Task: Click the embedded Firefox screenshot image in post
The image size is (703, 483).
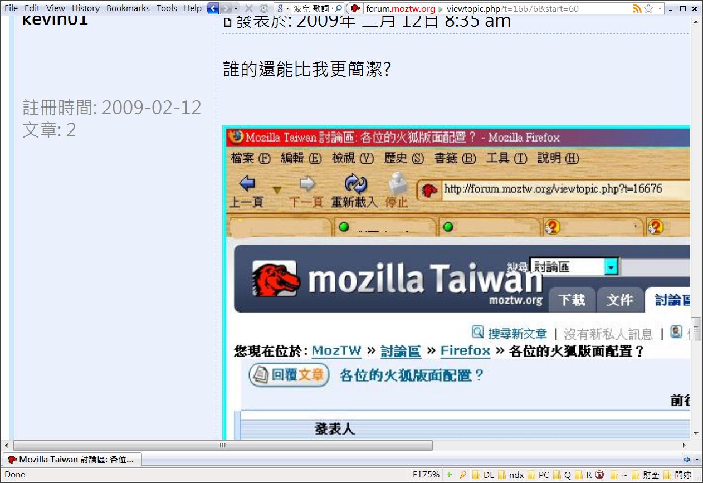Action: pos(456,282)
